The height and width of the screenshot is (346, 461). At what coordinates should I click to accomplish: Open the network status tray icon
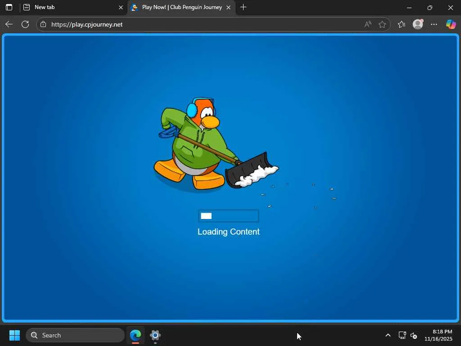[x=402, y=335]
